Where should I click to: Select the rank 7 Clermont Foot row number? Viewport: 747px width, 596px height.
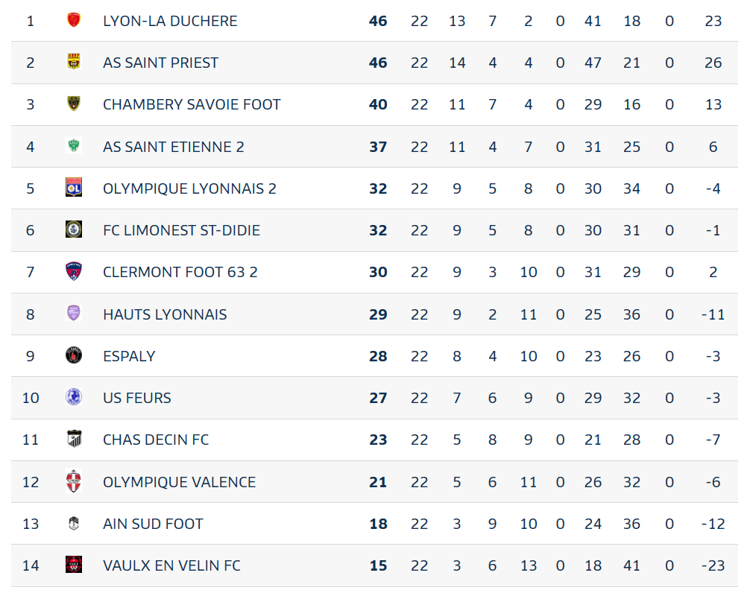(x=31, y=272)
